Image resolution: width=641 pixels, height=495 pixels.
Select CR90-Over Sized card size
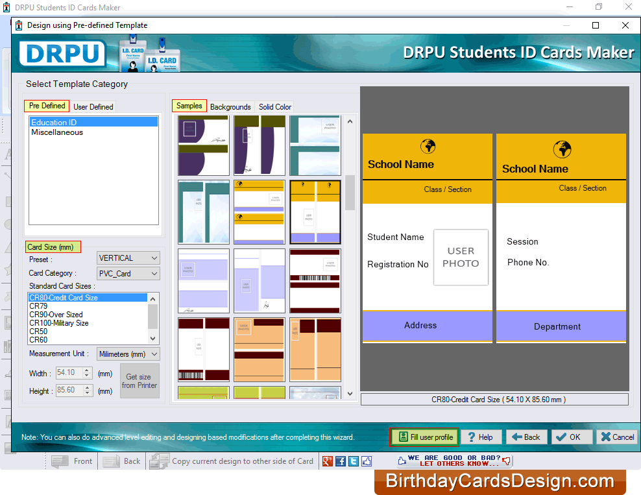point(88,315)
